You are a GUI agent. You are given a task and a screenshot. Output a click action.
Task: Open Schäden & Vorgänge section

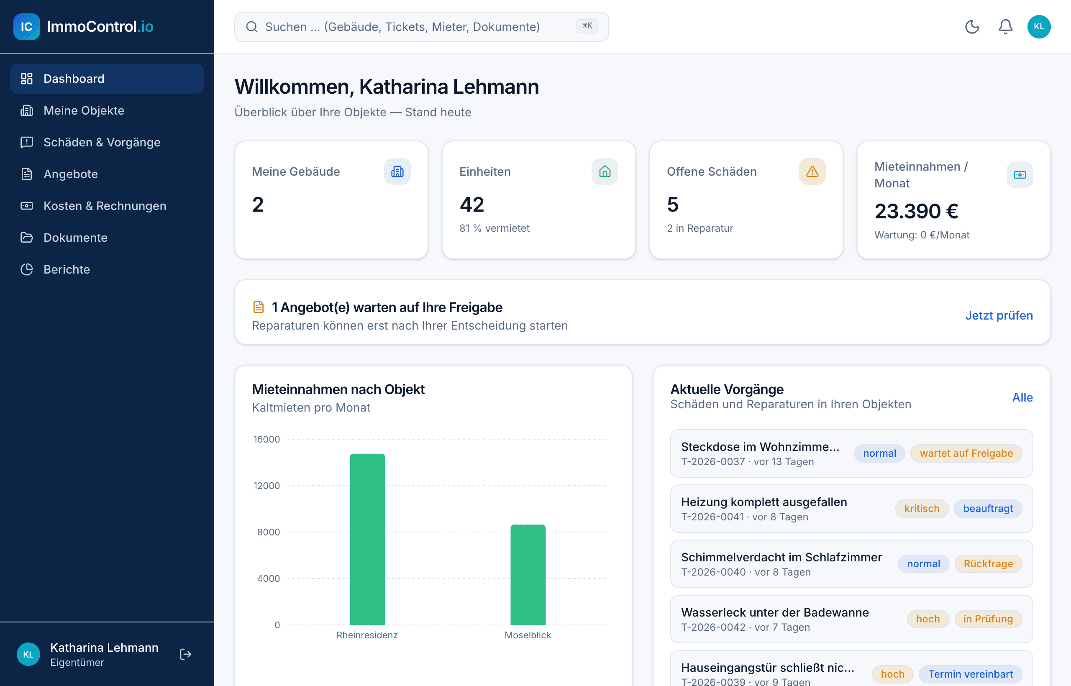click(107, 143)
